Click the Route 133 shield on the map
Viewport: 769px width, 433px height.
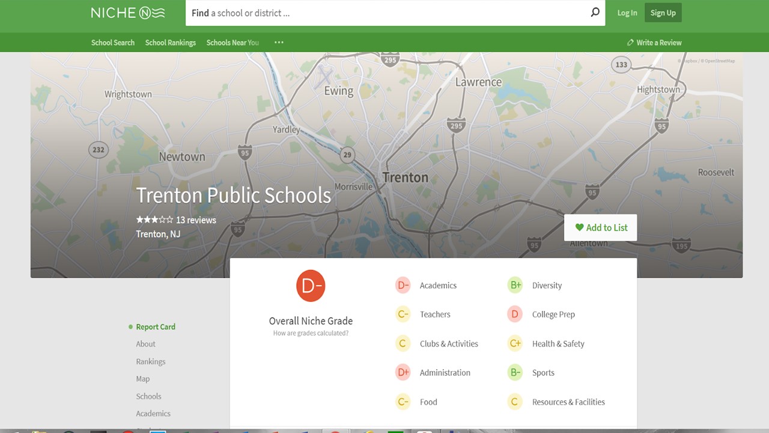pyautogui.click(x=621, y=64)
